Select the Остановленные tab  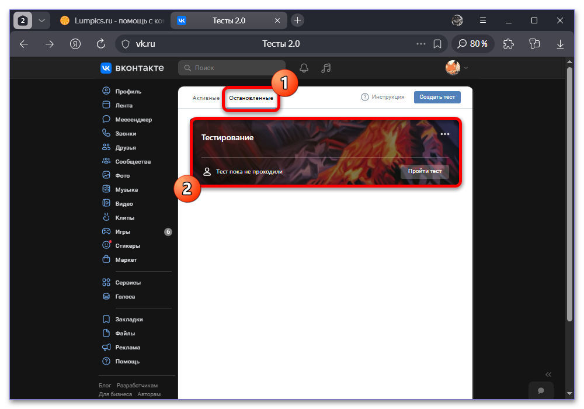tap(251, 98)
